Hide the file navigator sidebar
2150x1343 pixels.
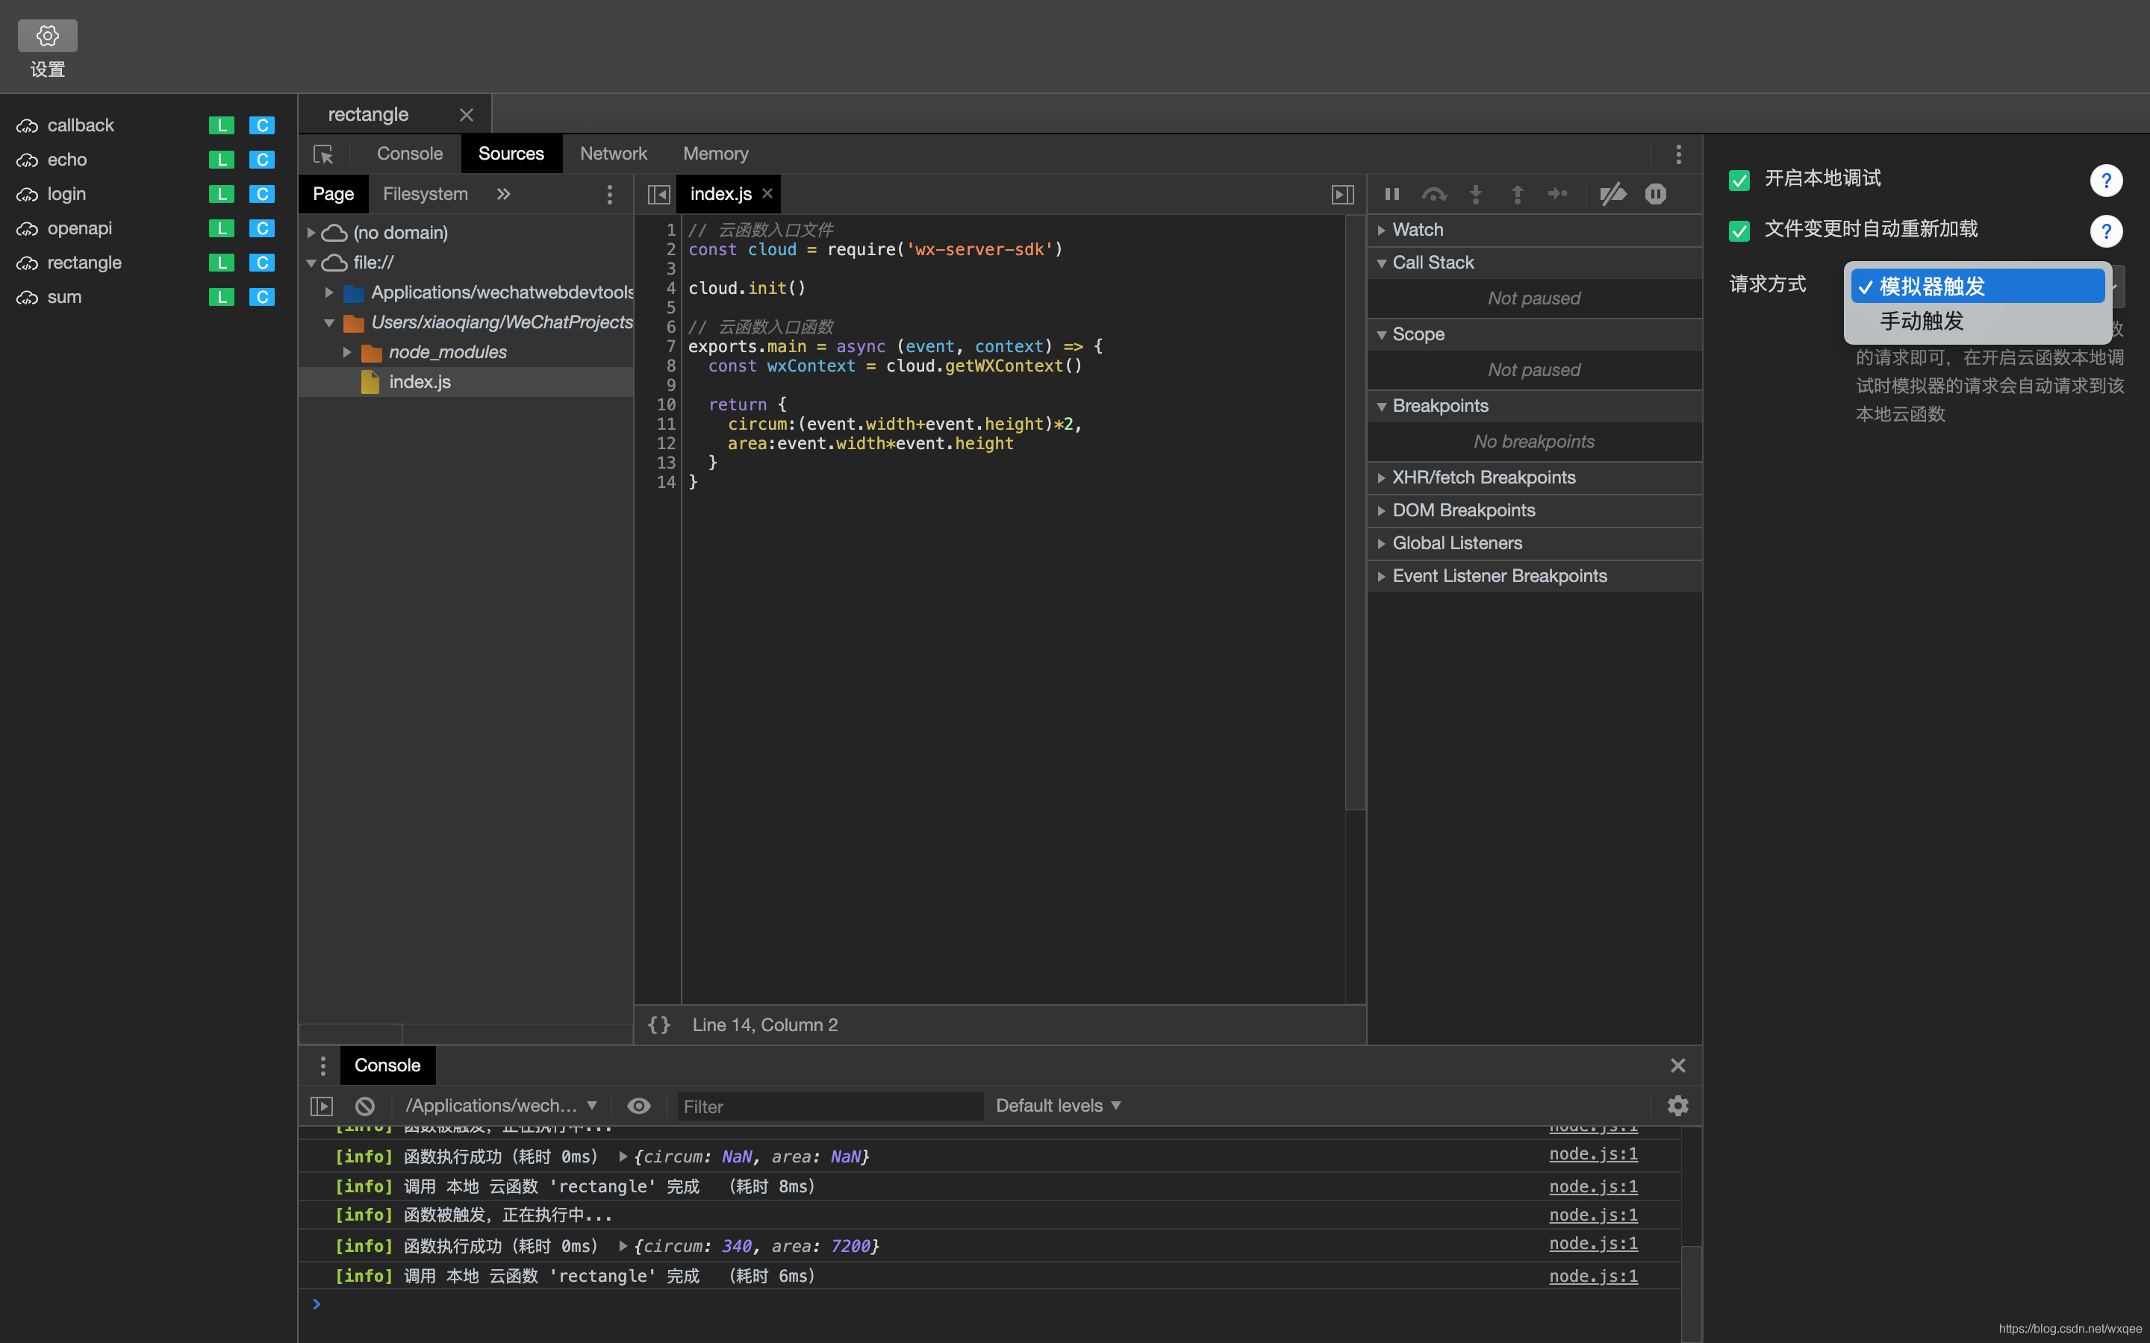658,195
